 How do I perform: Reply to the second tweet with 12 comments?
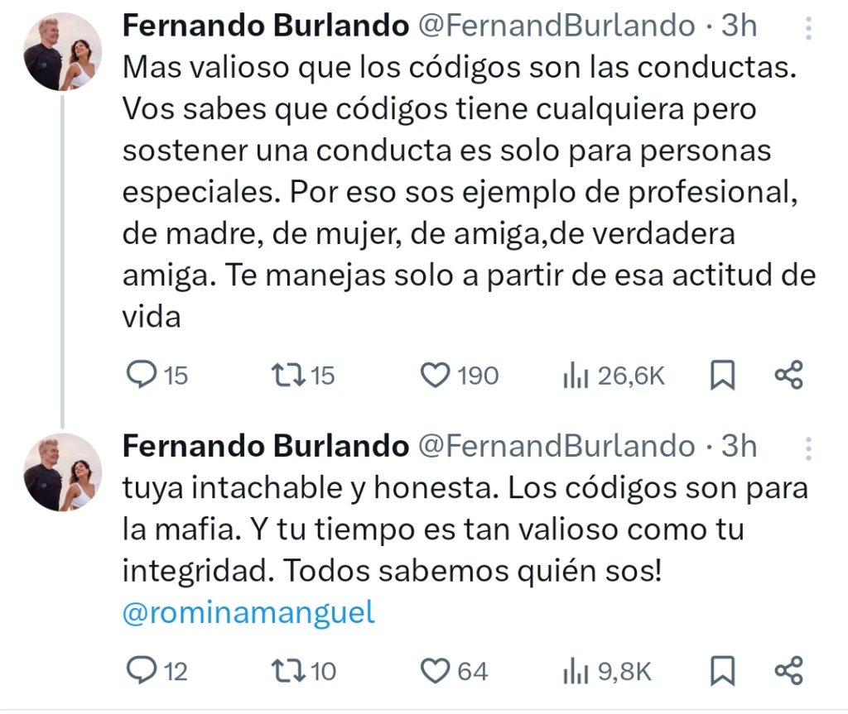tap(142, 670)
